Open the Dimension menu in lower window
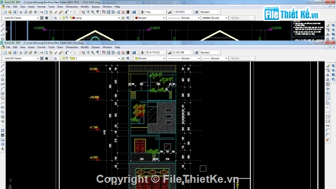The width and height of the screenshot is (336, 189). (72, 47)
